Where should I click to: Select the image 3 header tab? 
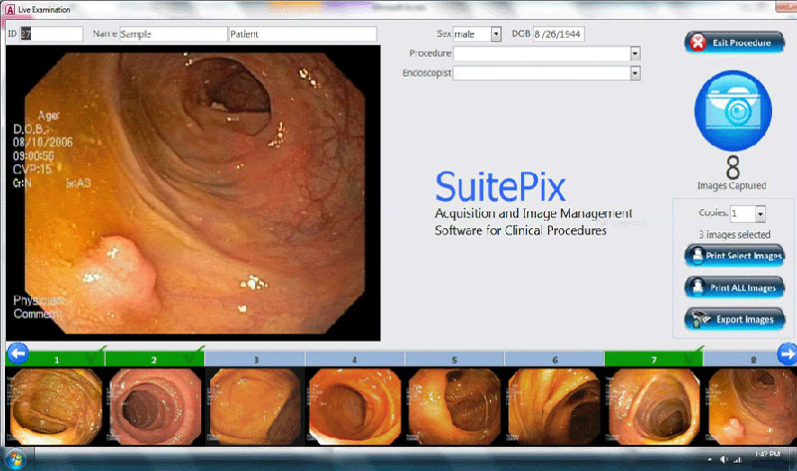[255, 357]
